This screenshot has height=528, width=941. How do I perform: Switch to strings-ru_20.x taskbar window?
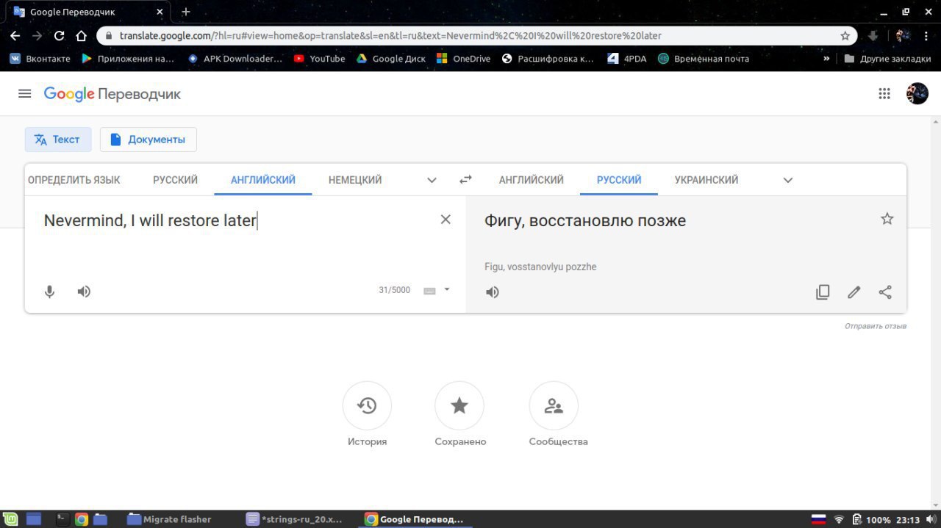[294, 519]
